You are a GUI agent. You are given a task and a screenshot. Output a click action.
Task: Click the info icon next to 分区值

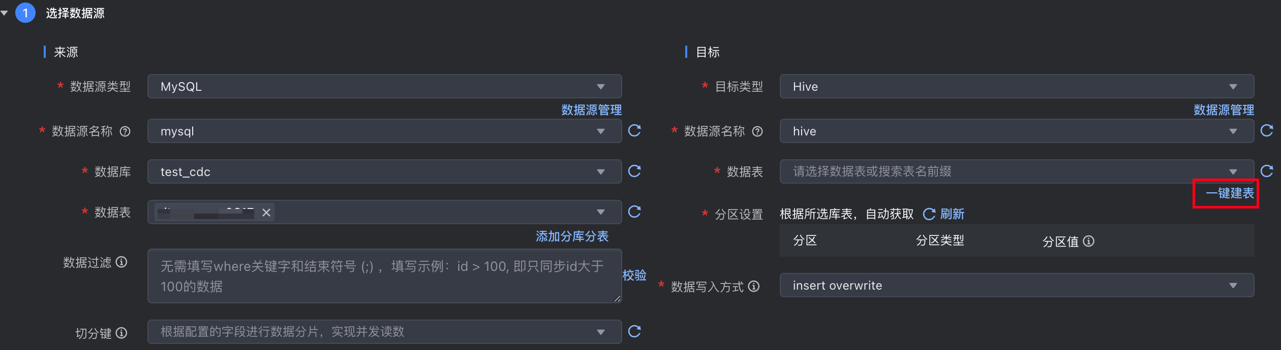pyautogui.click(x=1089, y=241)
